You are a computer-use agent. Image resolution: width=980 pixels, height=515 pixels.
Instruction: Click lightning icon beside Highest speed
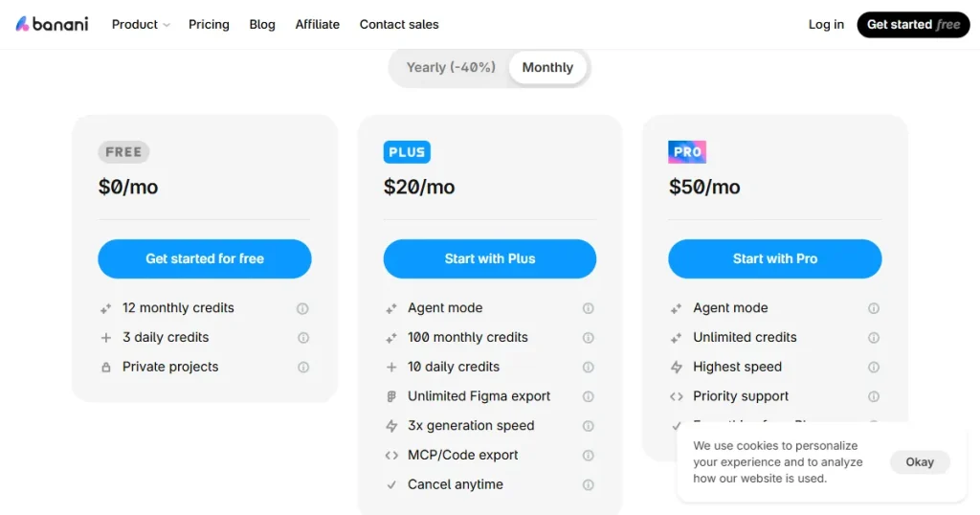677,367
